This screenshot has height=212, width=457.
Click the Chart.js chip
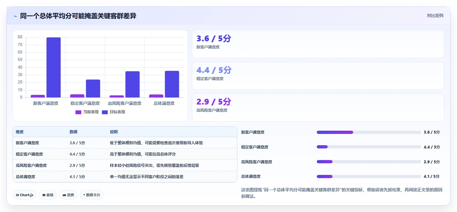[x=25, y=195]
